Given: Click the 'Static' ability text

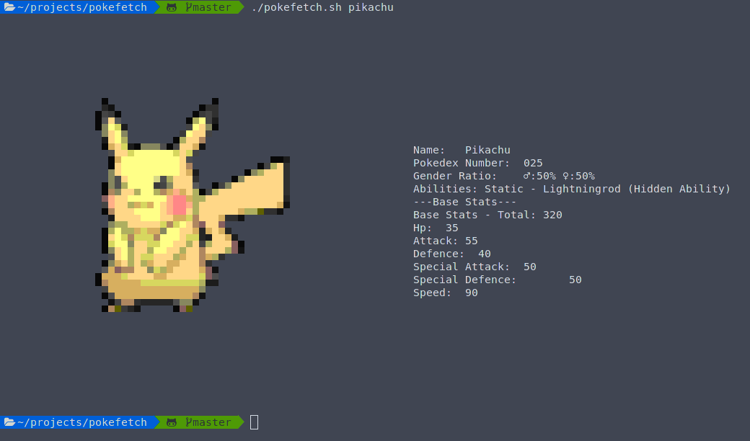Looking at the screenshot, I should point(503,189).
